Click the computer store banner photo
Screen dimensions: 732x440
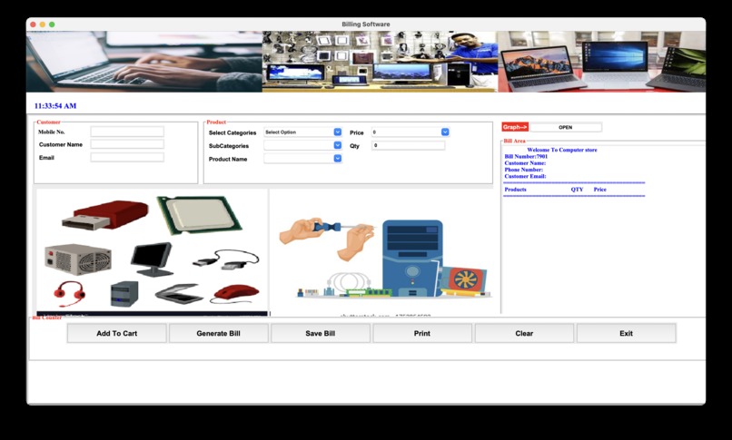pyautogui.click(x=380, y=62)
